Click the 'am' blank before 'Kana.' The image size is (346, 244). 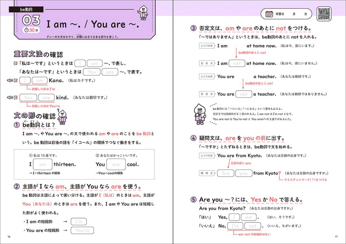pyautogui.click(x=40, y=80)
